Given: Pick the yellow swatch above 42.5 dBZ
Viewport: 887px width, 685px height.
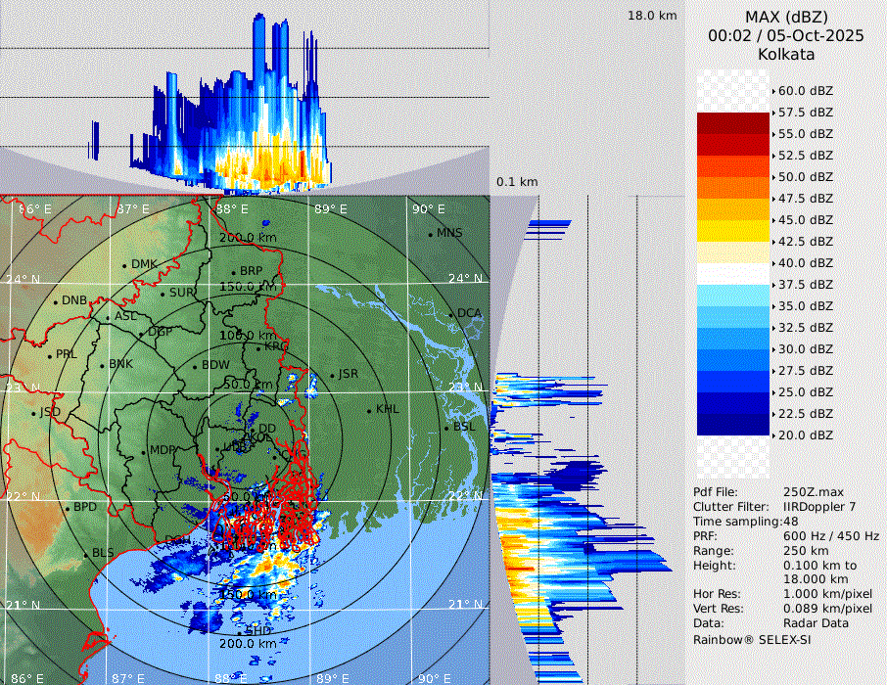Looking at the screenshot, I should coord(732,231).
